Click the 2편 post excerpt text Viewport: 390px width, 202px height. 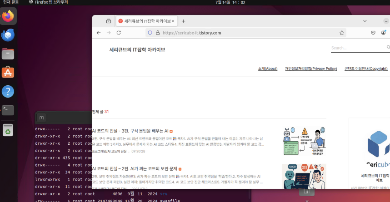pos(177,179)
